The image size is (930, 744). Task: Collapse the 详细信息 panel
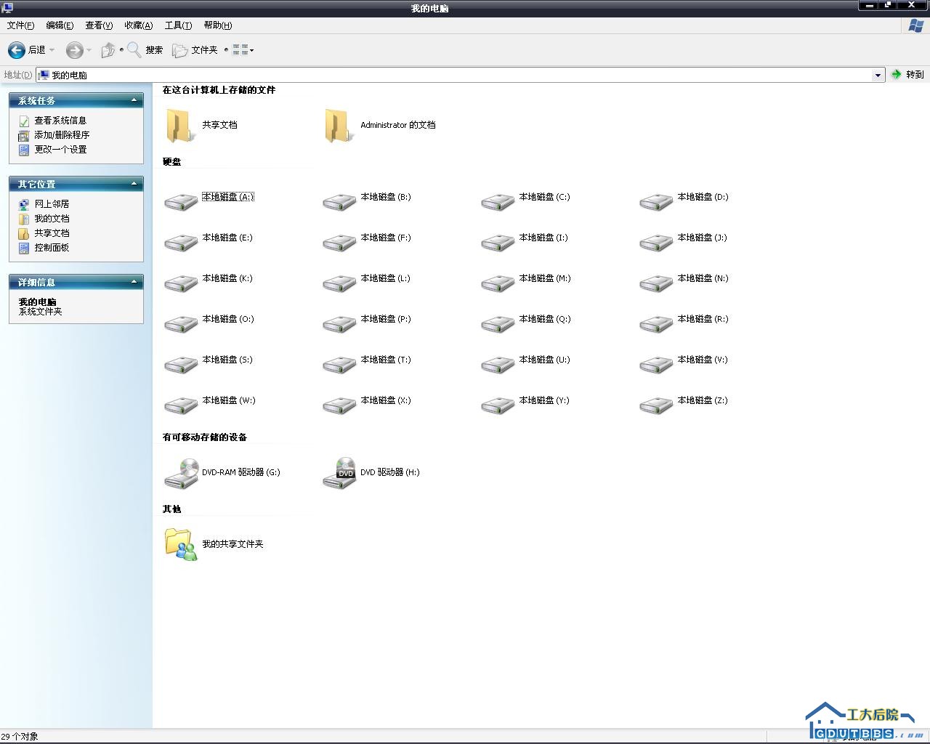[134, 282]
